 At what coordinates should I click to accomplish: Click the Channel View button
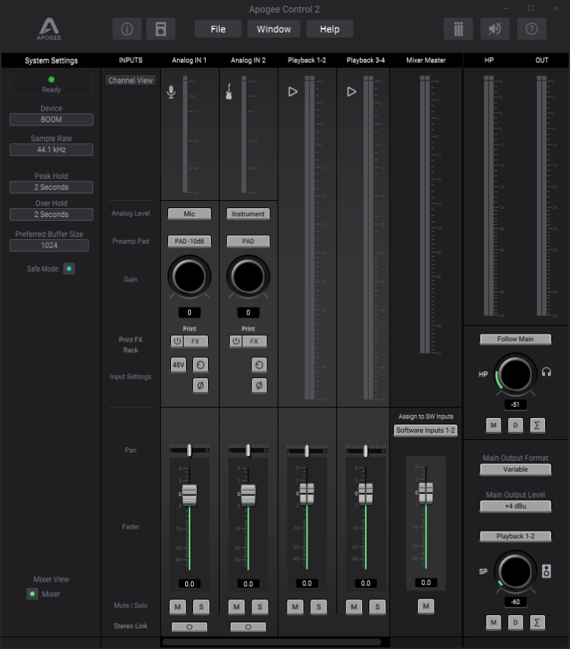tap(131, 80)
